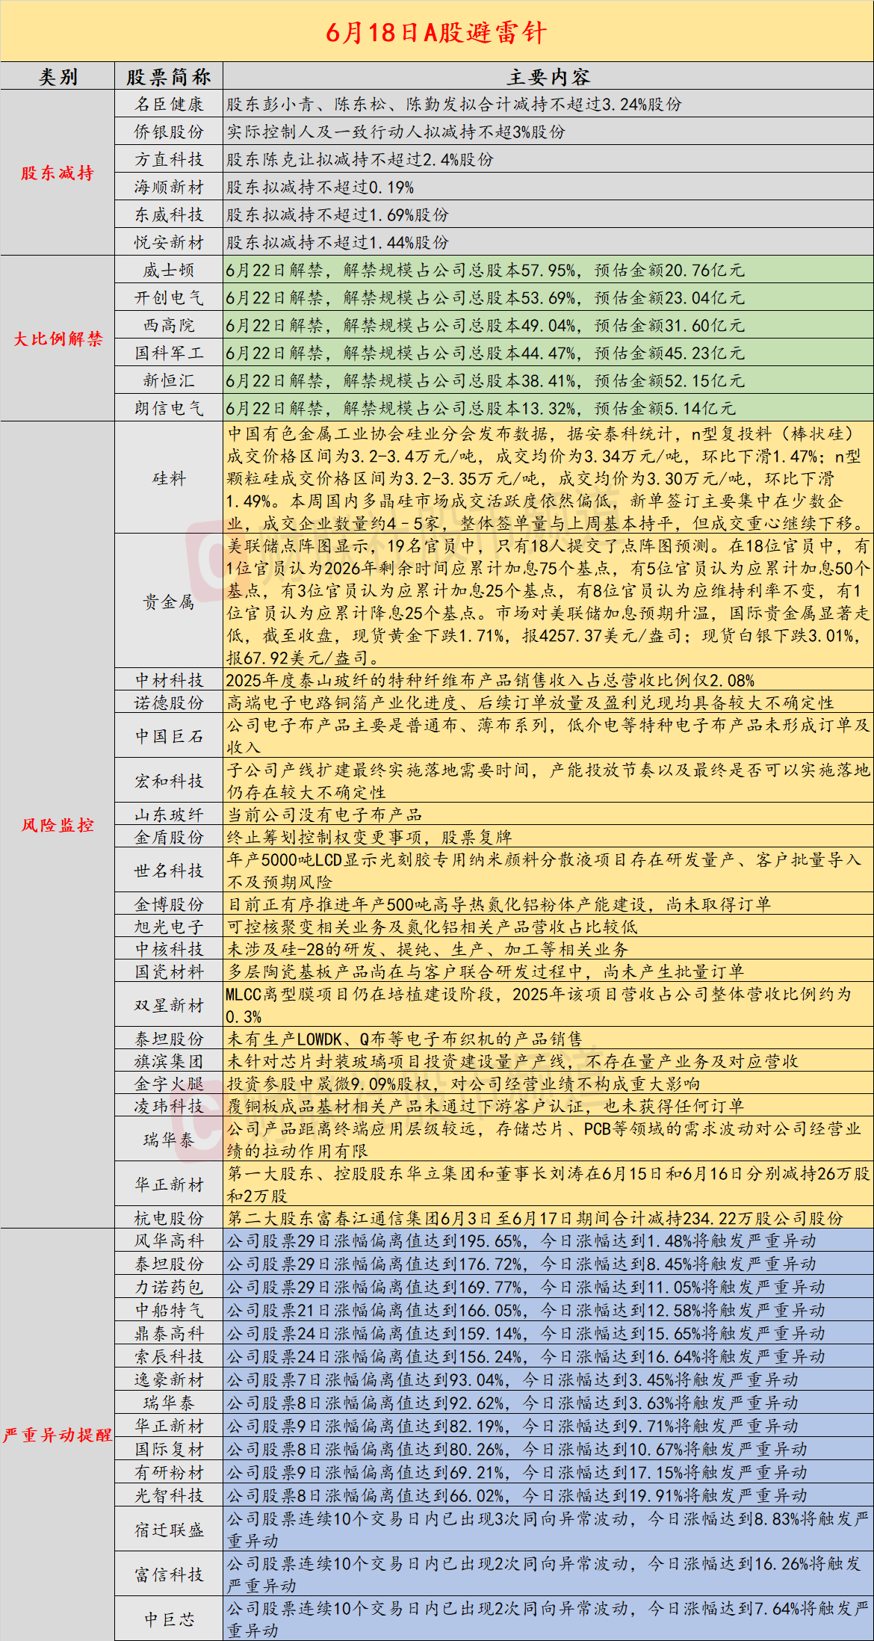Screen dimensions: 874x1641
Task: Select the 力诺药包 cell
Action: pos(169,1287)
